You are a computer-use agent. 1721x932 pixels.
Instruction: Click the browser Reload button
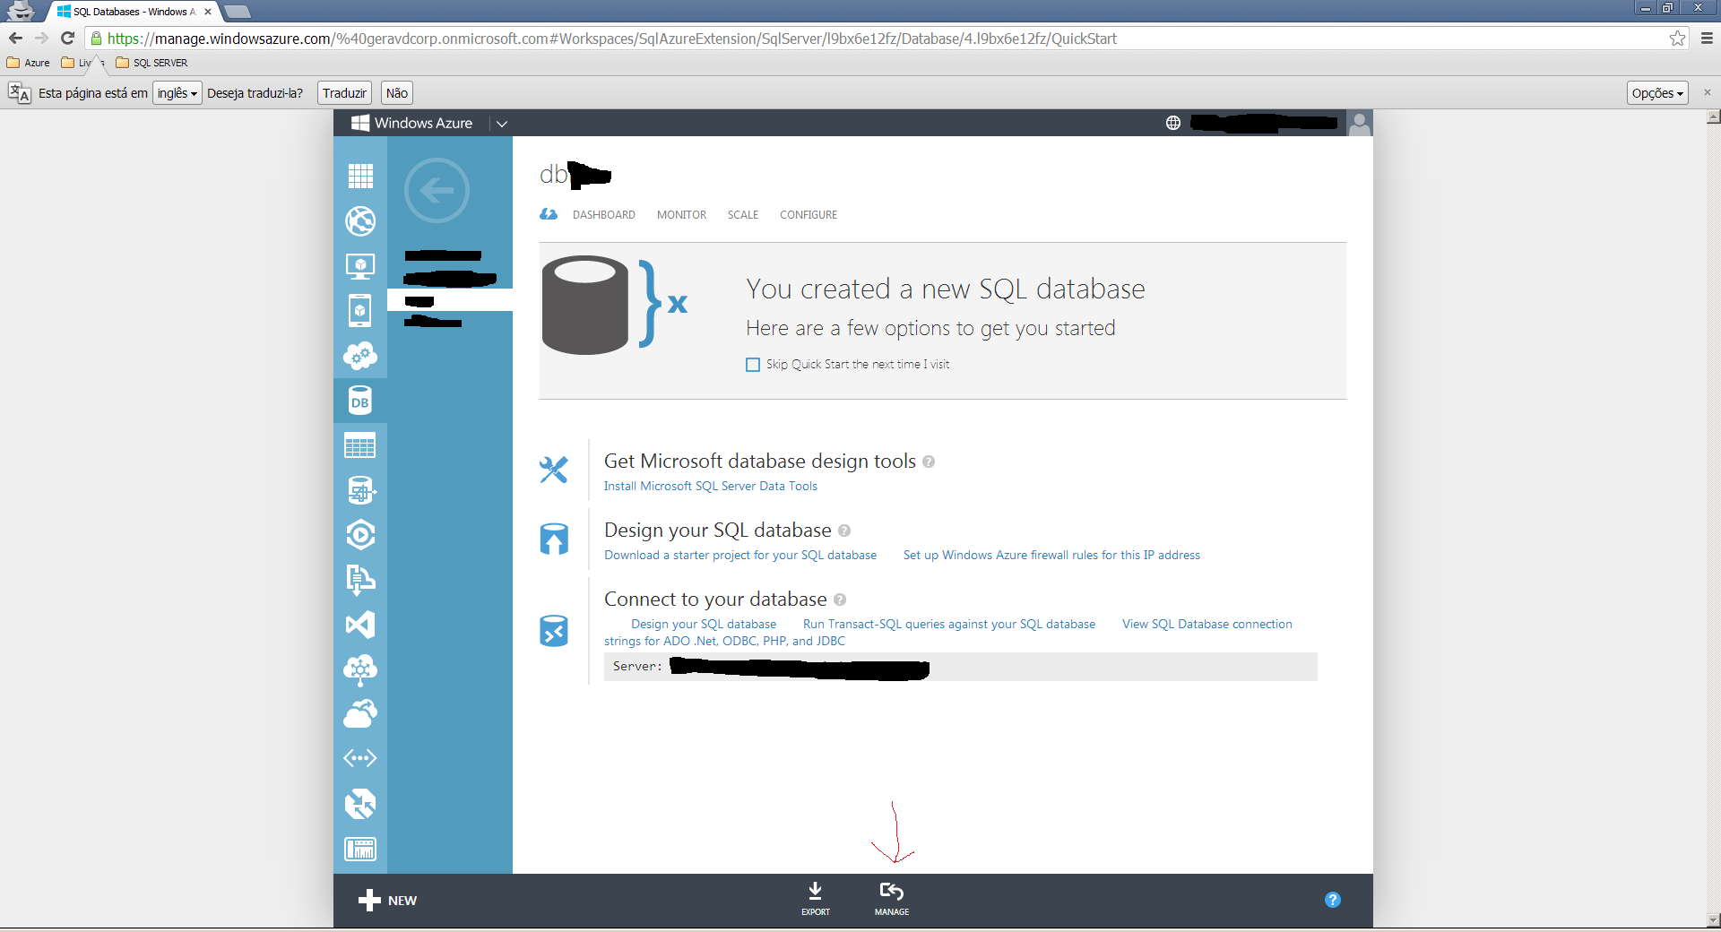click(67, 38)
